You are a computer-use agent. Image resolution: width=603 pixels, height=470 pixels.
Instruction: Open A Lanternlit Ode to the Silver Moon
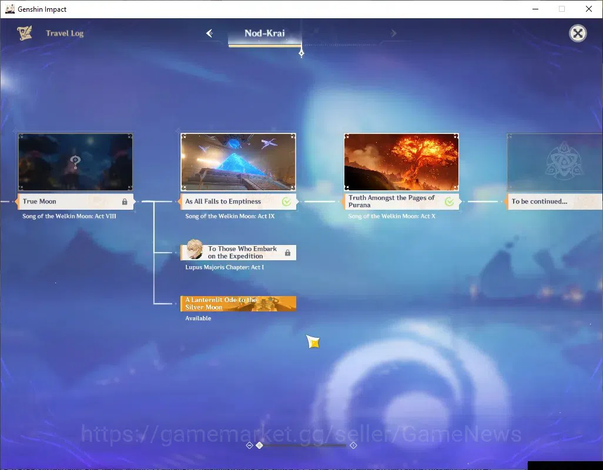239,304
